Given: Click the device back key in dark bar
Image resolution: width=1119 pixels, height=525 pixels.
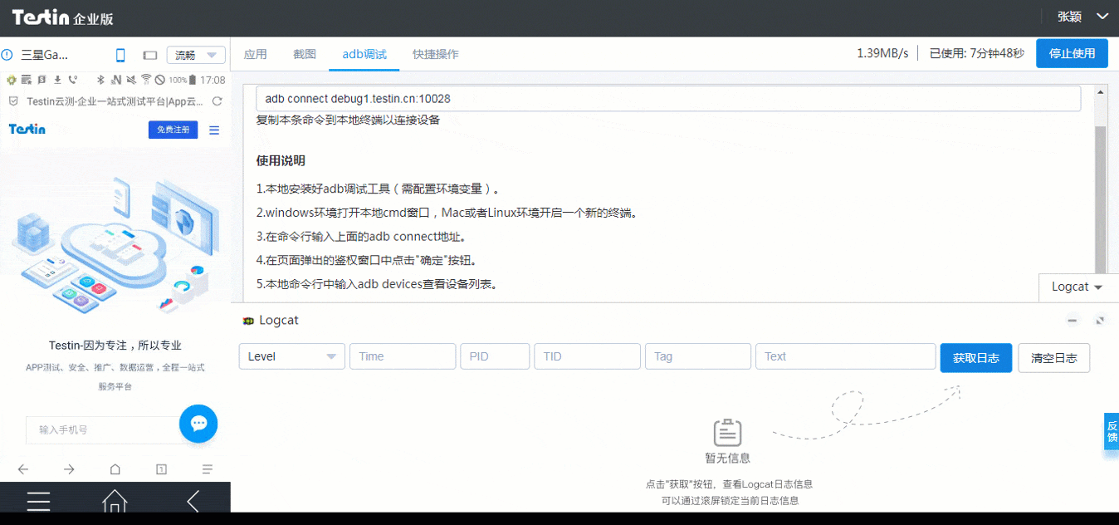Looking at the screenshot, I should click(193, 501).
